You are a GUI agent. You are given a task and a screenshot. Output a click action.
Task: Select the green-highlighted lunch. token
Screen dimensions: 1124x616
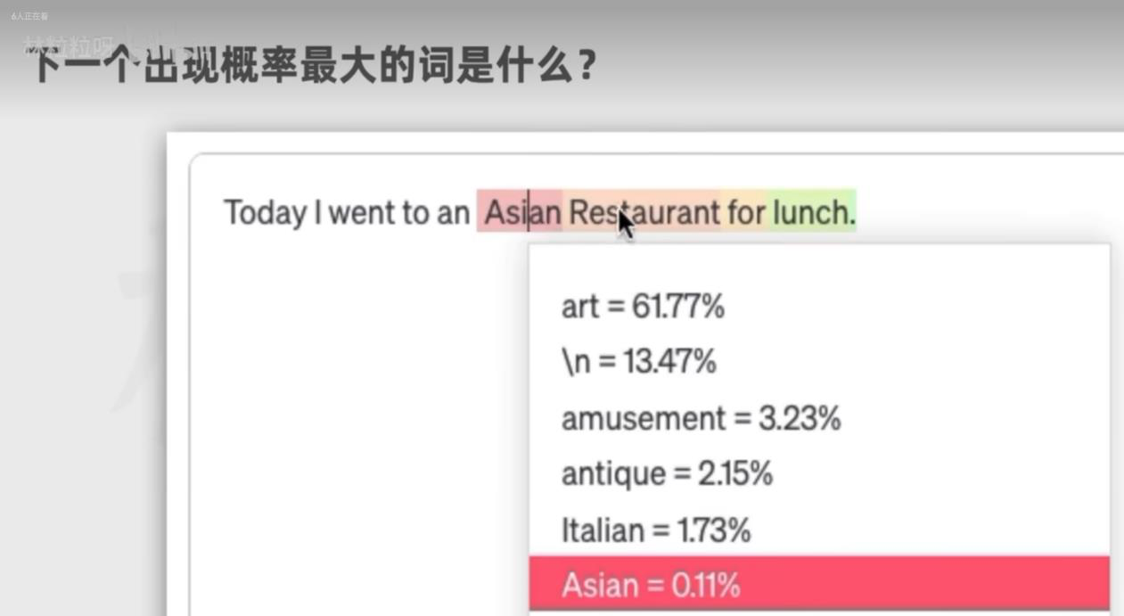click(x=813, y=212)
